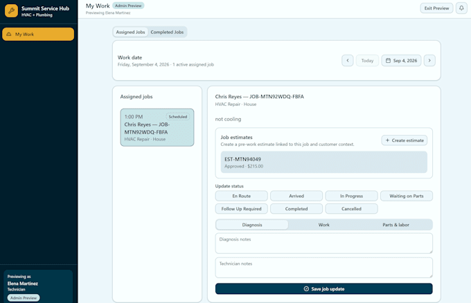Save the job update
This screenshot has width=471, height=303.
[x=324, y=289]
